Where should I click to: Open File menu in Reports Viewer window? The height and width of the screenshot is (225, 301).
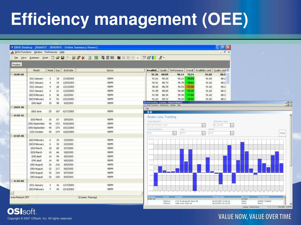[148, 109]
